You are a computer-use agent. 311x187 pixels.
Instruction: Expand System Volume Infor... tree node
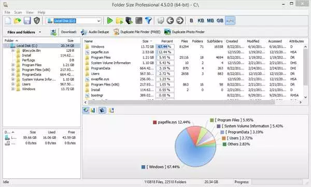tap(13, 79)
